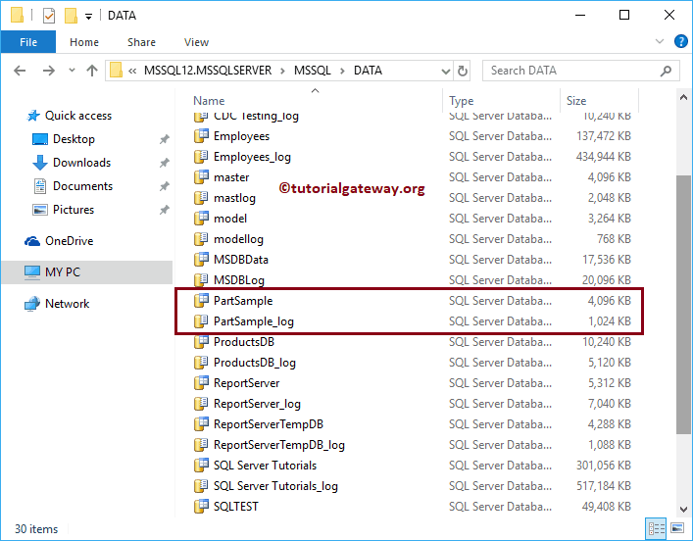Expand the chevron after MSSQL12.MSSQLSERVER

283,71
